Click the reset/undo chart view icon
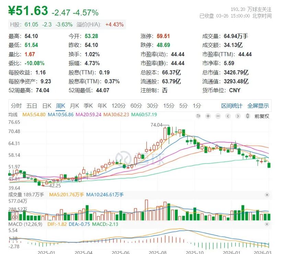This screenshot has height=254, width=283. pyautogui.click(x=198, y=116)
